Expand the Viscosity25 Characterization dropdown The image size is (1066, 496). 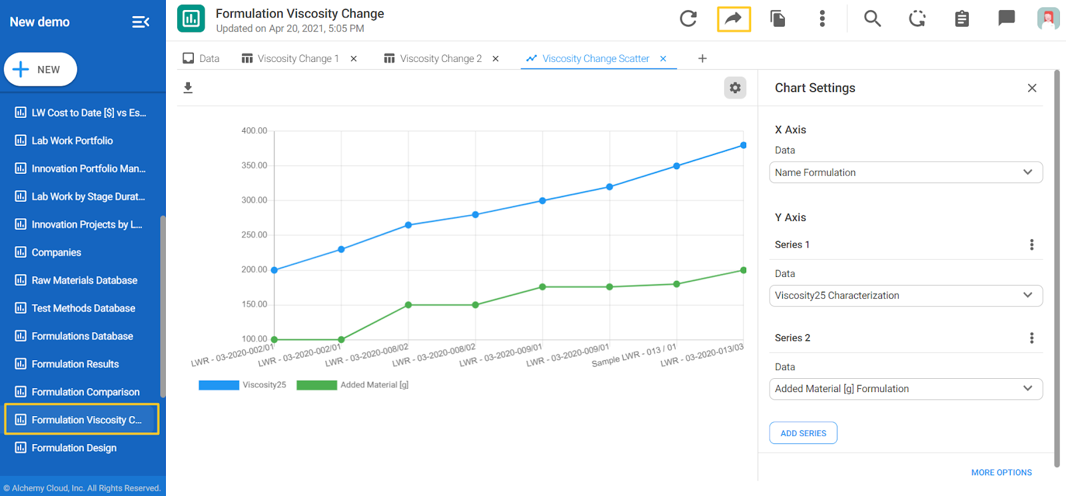coord(906,296)
